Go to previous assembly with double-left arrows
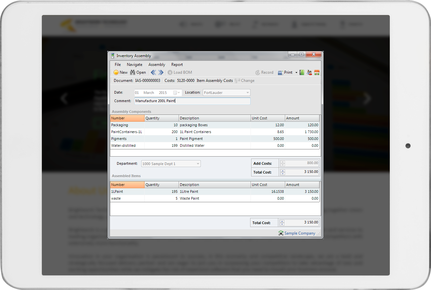Viewport: 431px width, 290px height. pyautogui.click(x=153, y=72)
